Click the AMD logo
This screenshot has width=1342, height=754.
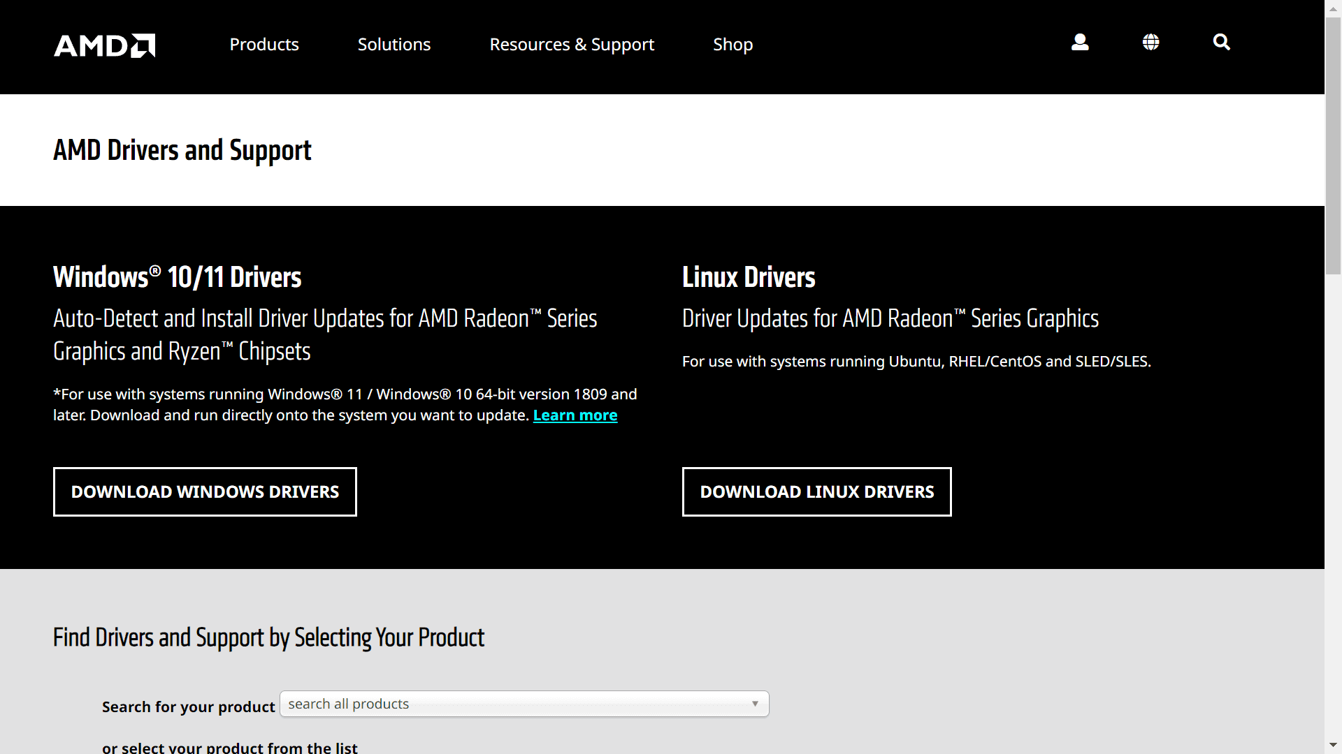[105, 45]
